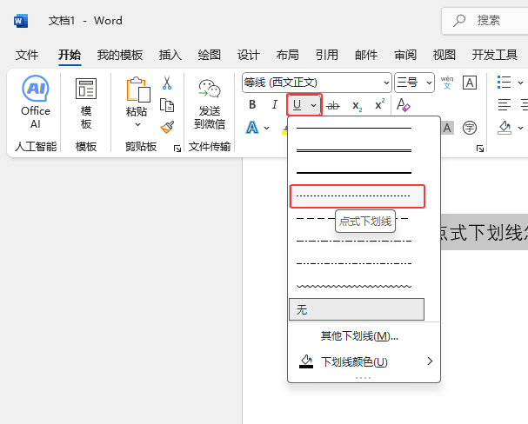Select 无 to remove underline
Viewport: 528px width, 424px height.
(x=357, y=309)
